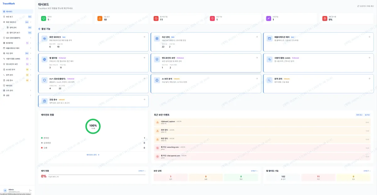Click the 규정 준수 clipboard icon card

point(93,101)
